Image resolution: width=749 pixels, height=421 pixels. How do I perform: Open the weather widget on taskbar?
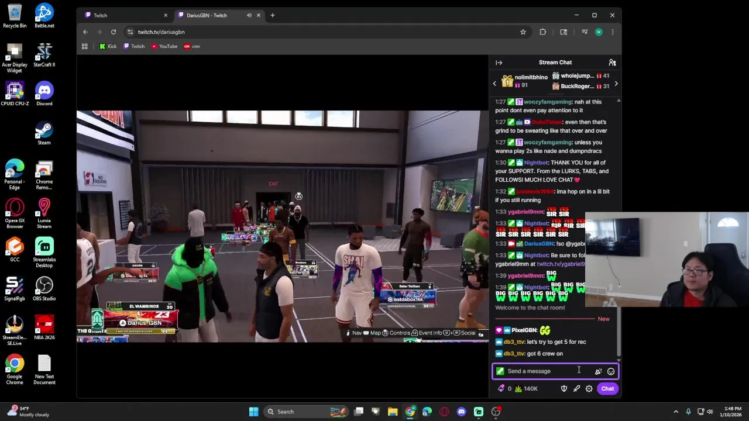pyautogui.click(x=28, y=412)
